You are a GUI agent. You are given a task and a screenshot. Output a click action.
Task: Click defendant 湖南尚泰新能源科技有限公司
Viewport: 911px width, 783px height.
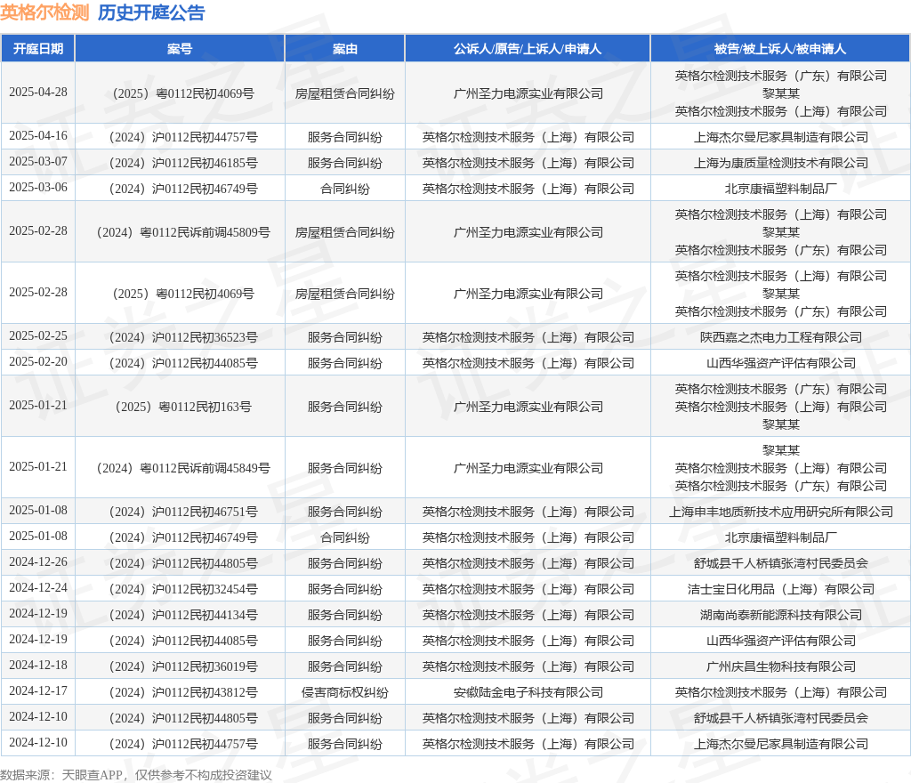[x=780, y=615]
